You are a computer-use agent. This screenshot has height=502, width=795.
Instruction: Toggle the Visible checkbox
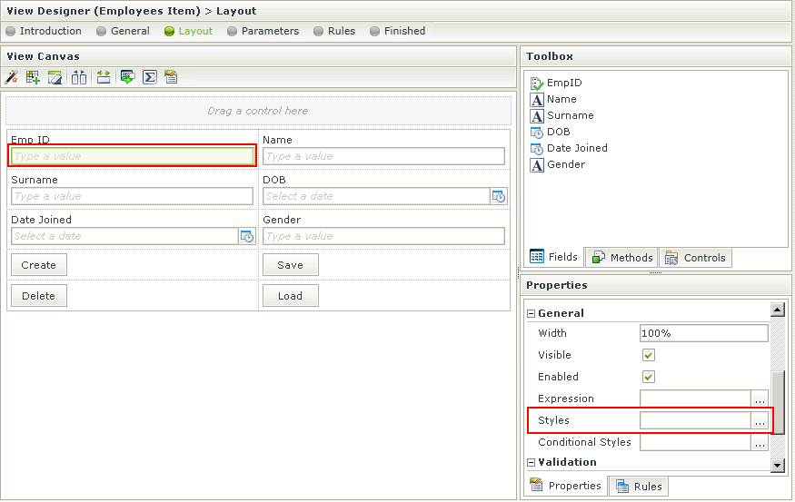point(649,355)
